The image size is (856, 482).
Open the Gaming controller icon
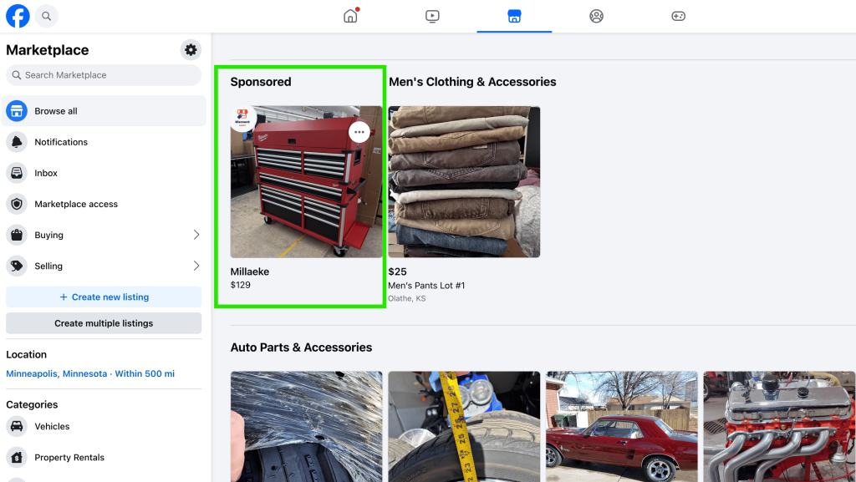click(678, 16)
